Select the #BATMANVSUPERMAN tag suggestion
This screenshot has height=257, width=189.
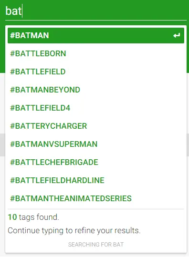(x=96, y=144)
